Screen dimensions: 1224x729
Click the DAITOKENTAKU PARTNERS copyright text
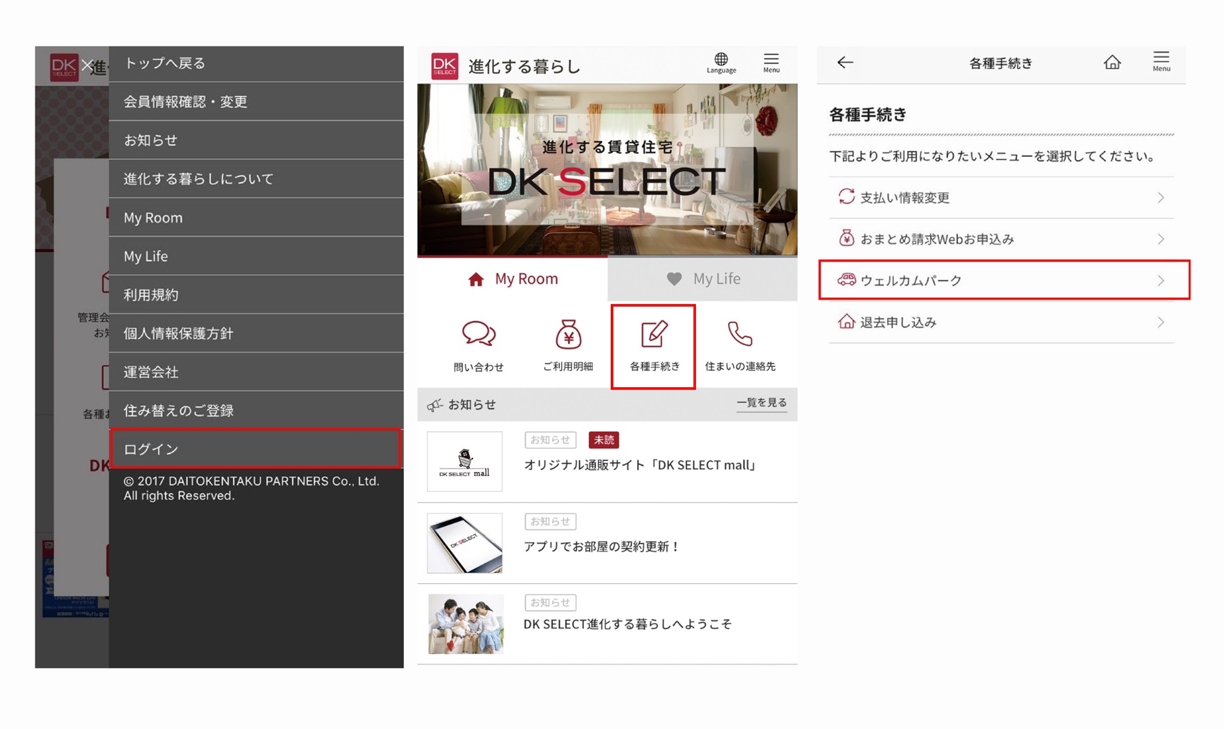(x=252, y=488)
